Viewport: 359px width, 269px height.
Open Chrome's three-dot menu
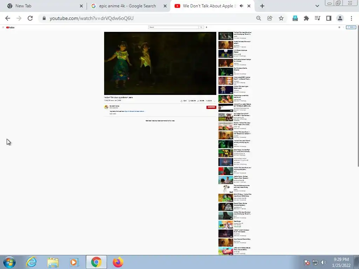pyautogui.click(x=351, y=18)
